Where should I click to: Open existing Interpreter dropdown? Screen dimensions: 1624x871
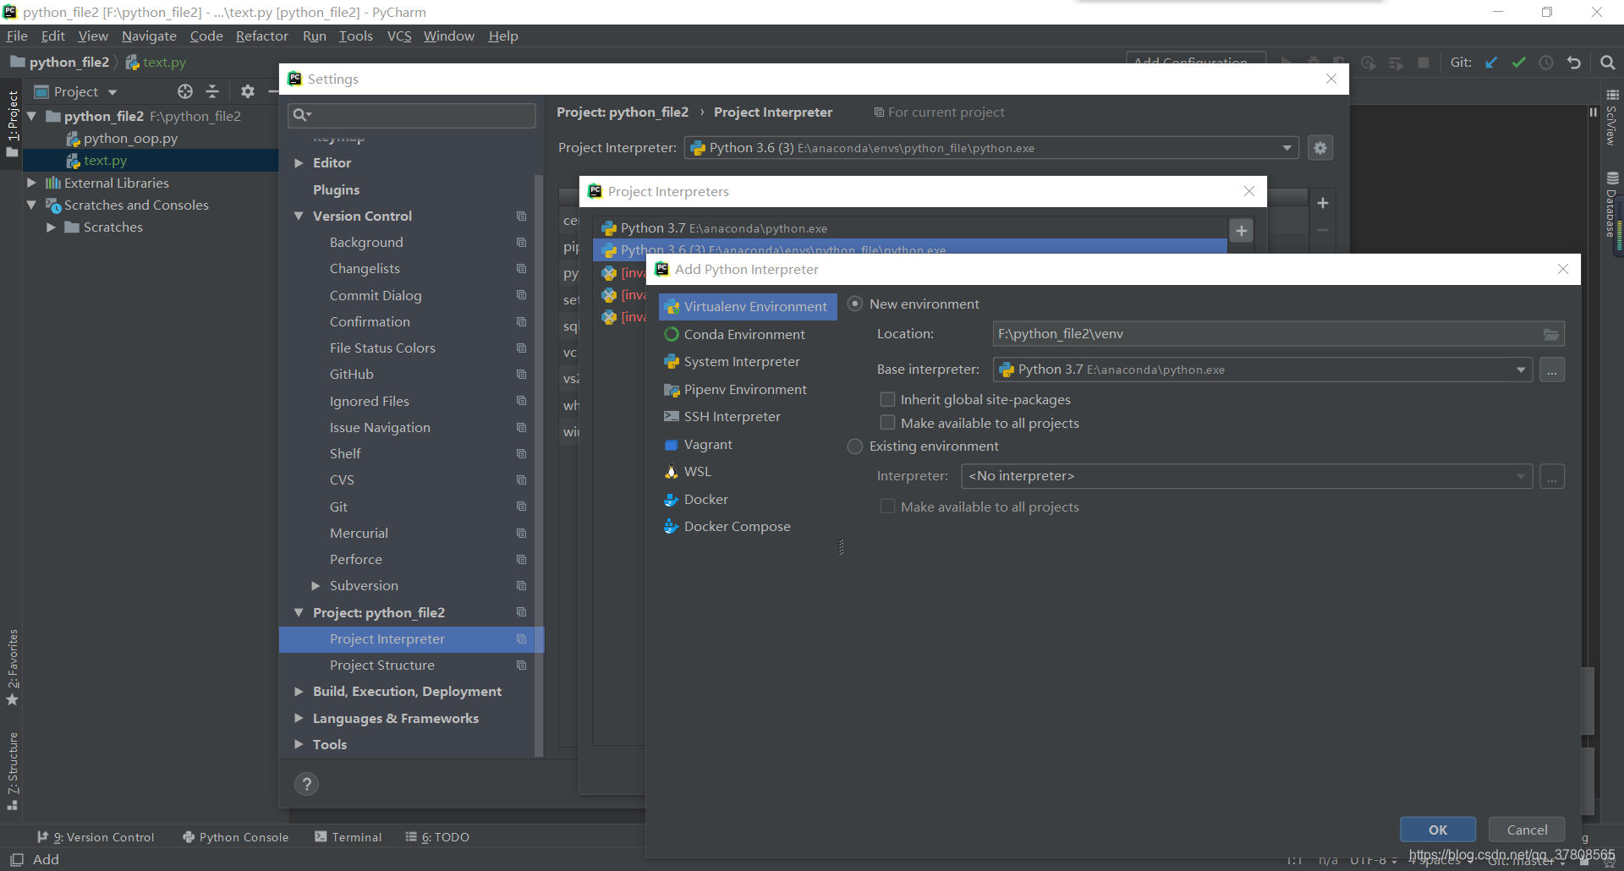1521,477
